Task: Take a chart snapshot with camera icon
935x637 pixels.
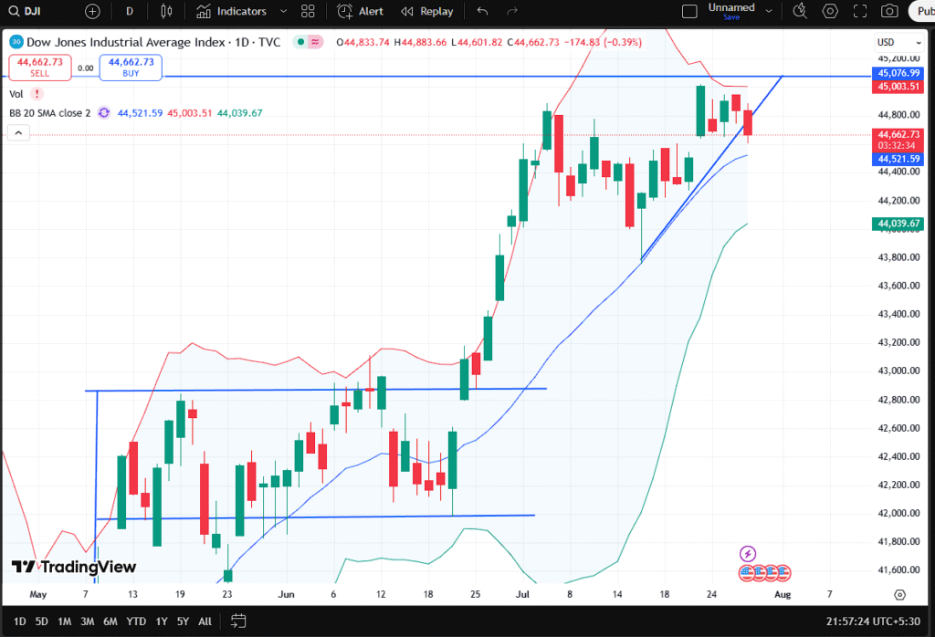Action: 889,11
